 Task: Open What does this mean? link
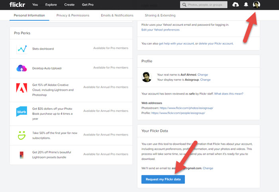pos(229,94)
